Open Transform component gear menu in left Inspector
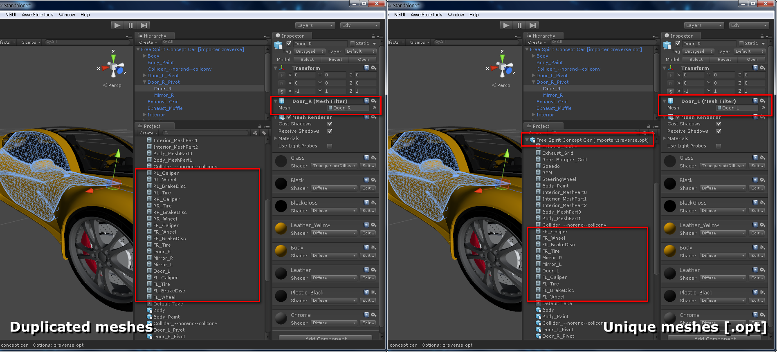Image resolution: width=777 pixels, height=352 pixels. [x=373, y=68]
